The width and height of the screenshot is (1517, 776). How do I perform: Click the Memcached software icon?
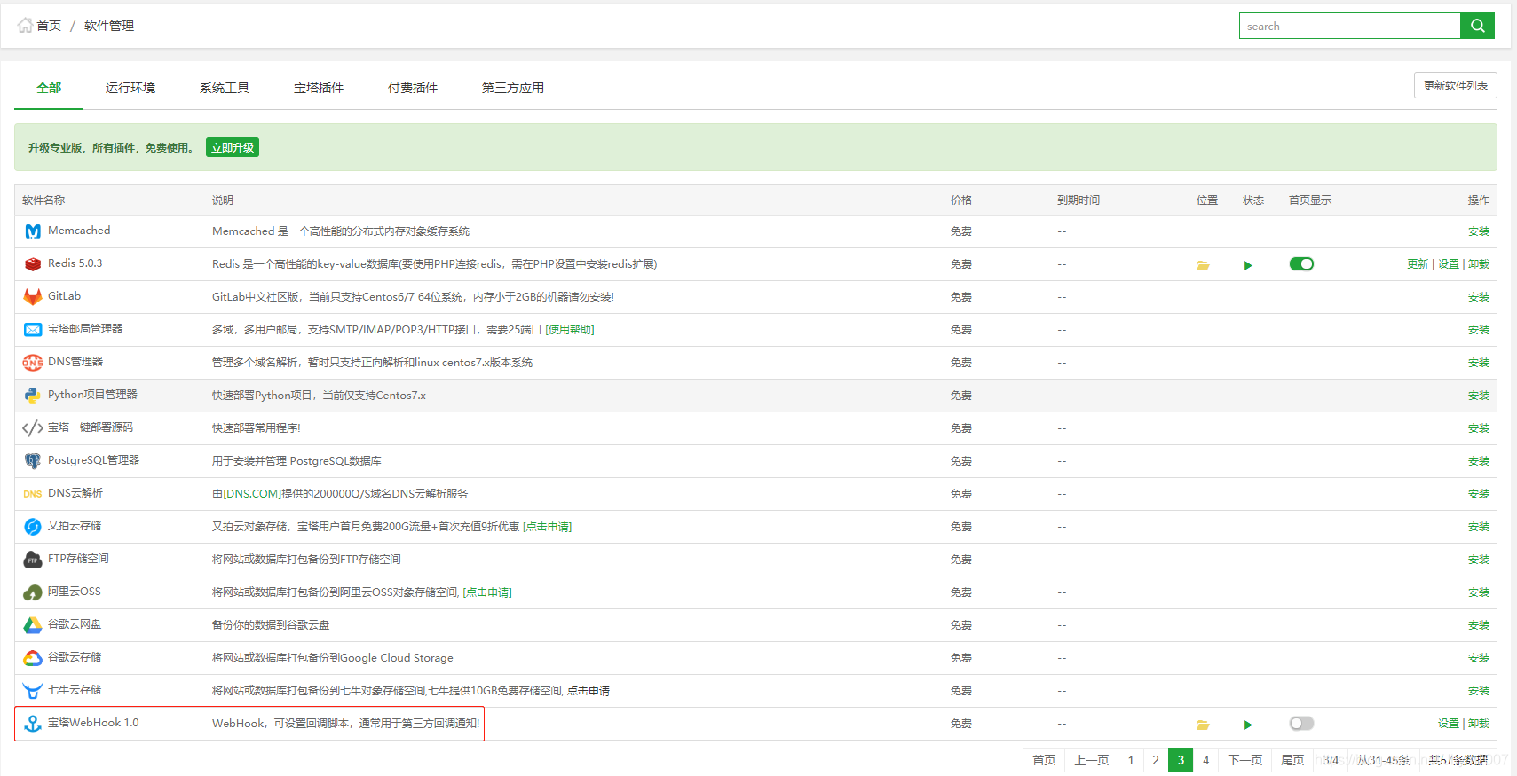click(x=33, y=231)
